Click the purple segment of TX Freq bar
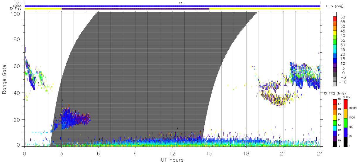The height and width of the screenshot is (166, 360). point(135,9)
